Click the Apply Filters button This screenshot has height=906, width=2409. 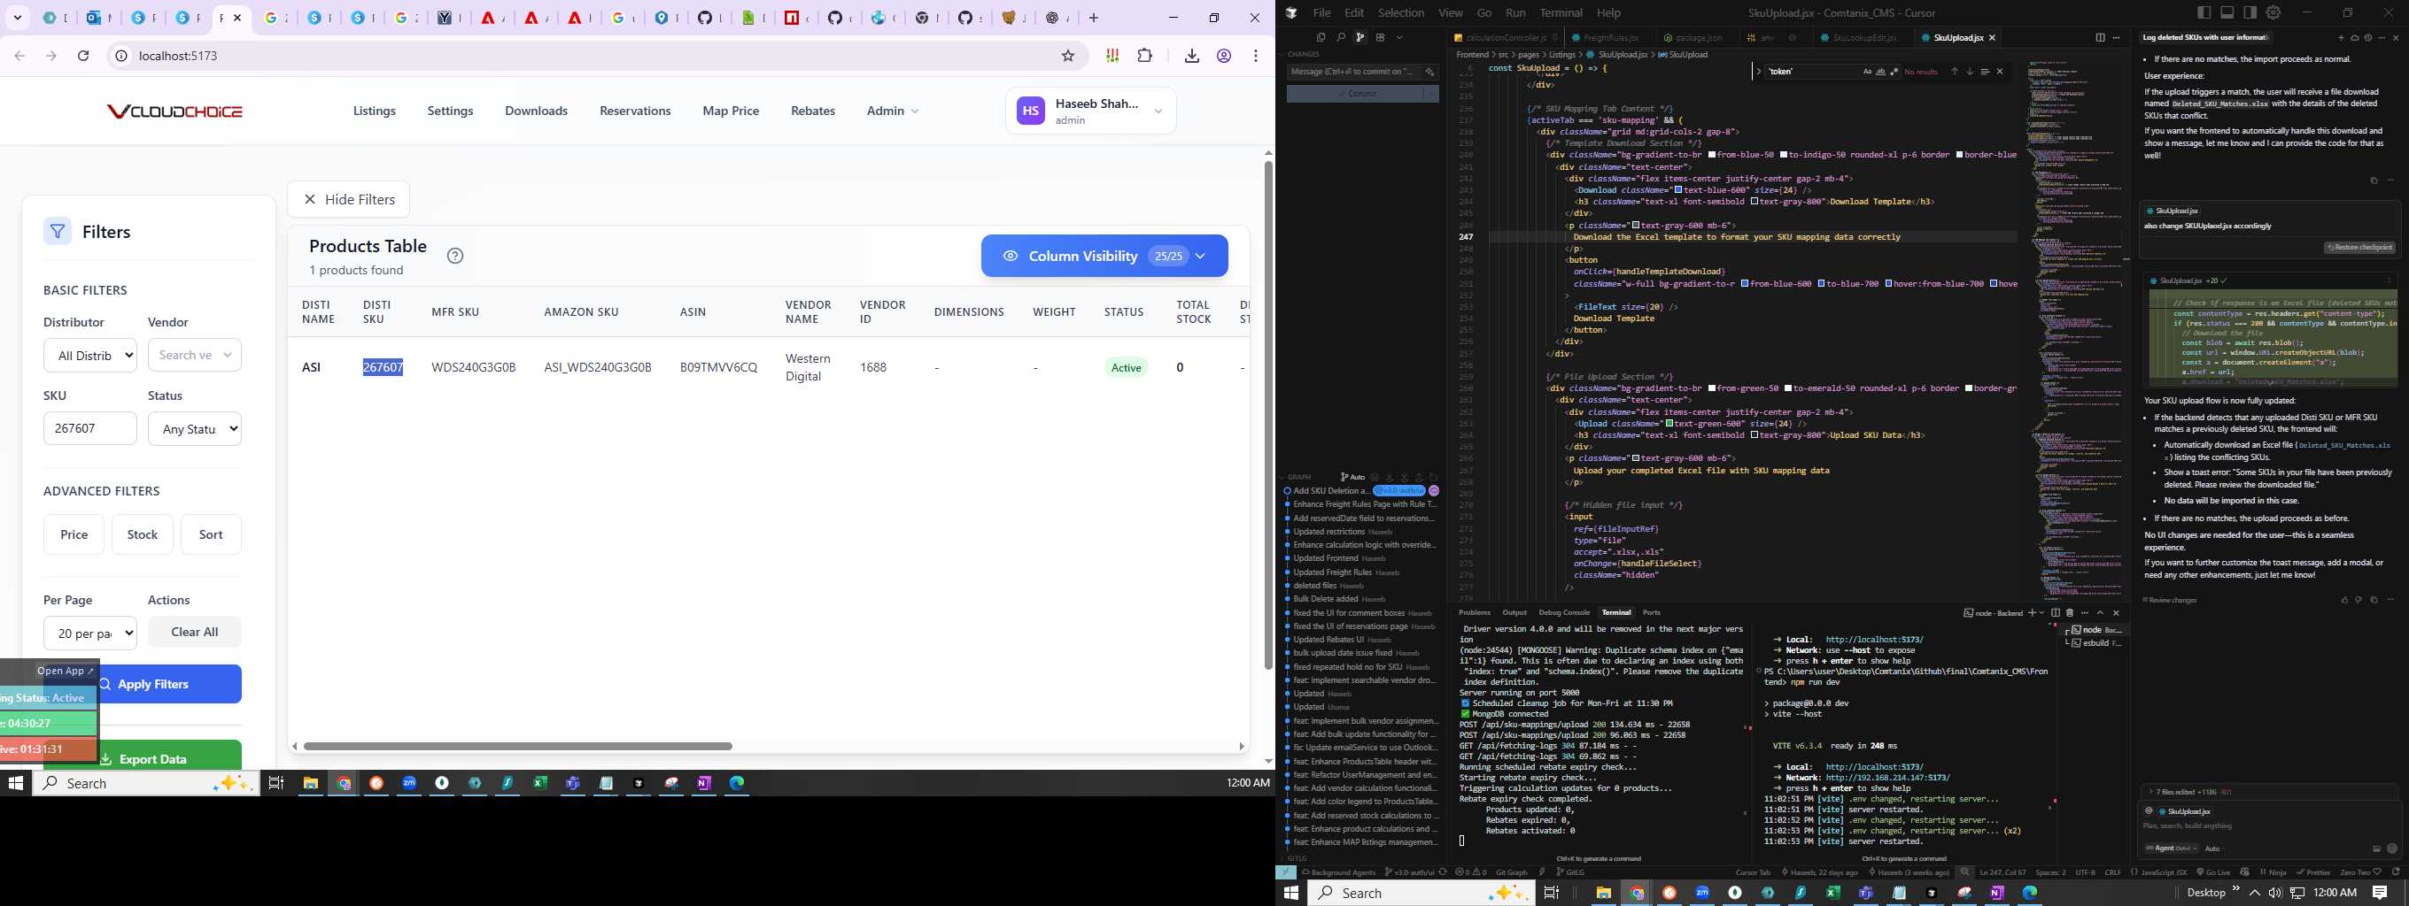(x=143, y=684)
